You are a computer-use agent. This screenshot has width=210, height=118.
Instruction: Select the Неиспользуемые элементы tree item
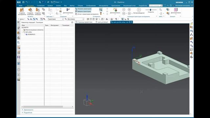(33, 30)
